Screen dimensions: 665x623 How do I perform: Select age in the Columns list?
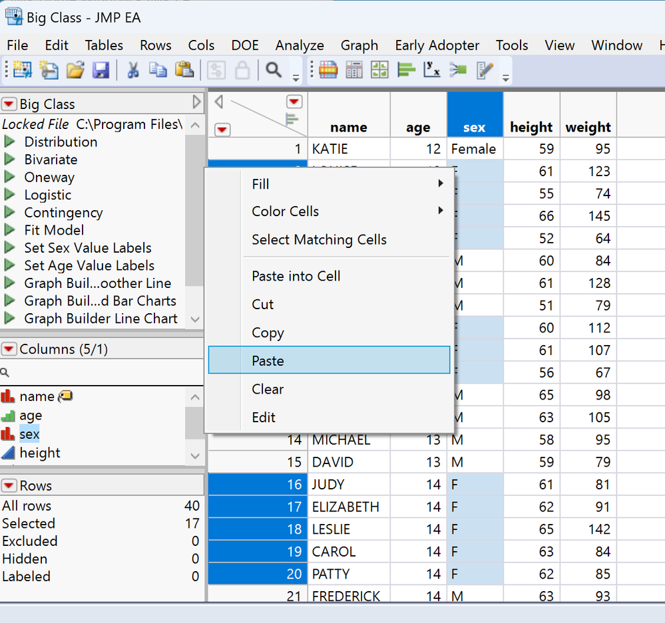point(31,415)
